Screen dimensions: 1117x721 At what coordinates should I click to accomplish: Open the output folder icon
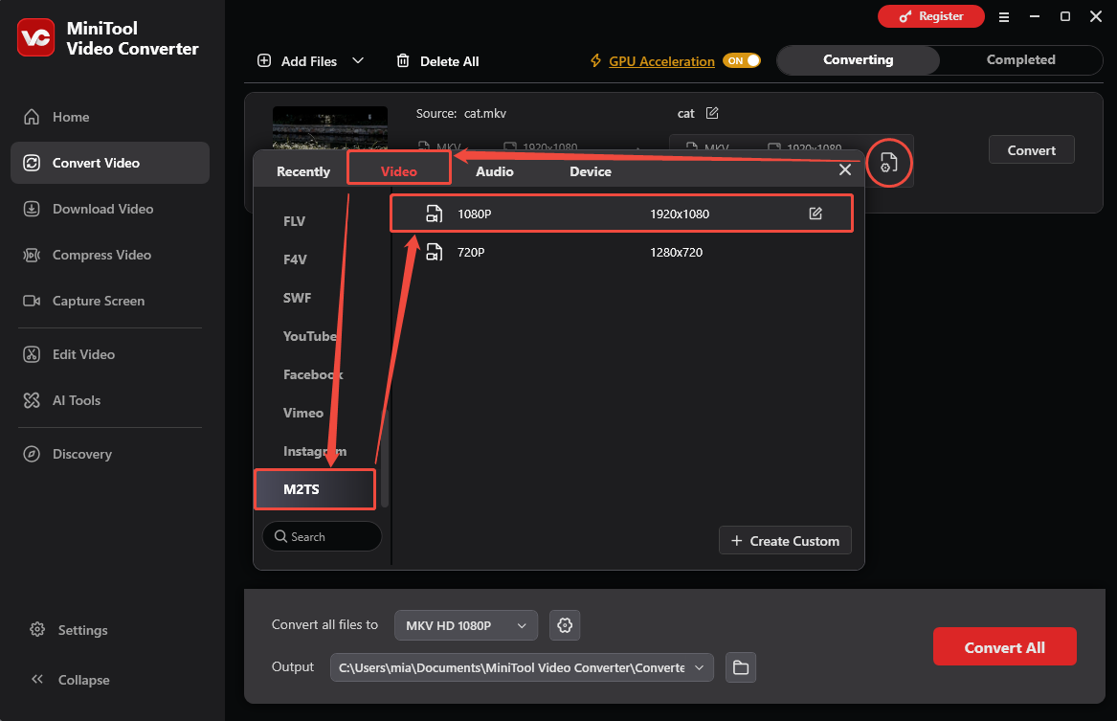[x=741, y=667]
